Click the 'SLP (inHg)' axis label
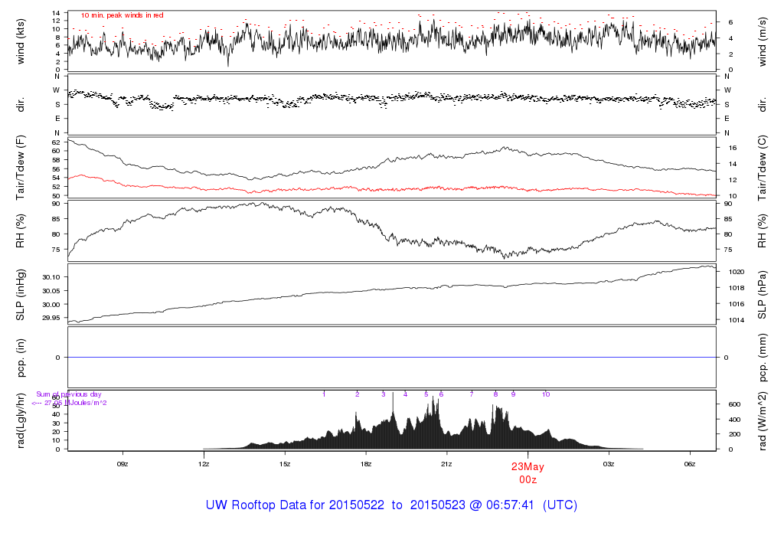 (21, 295)
